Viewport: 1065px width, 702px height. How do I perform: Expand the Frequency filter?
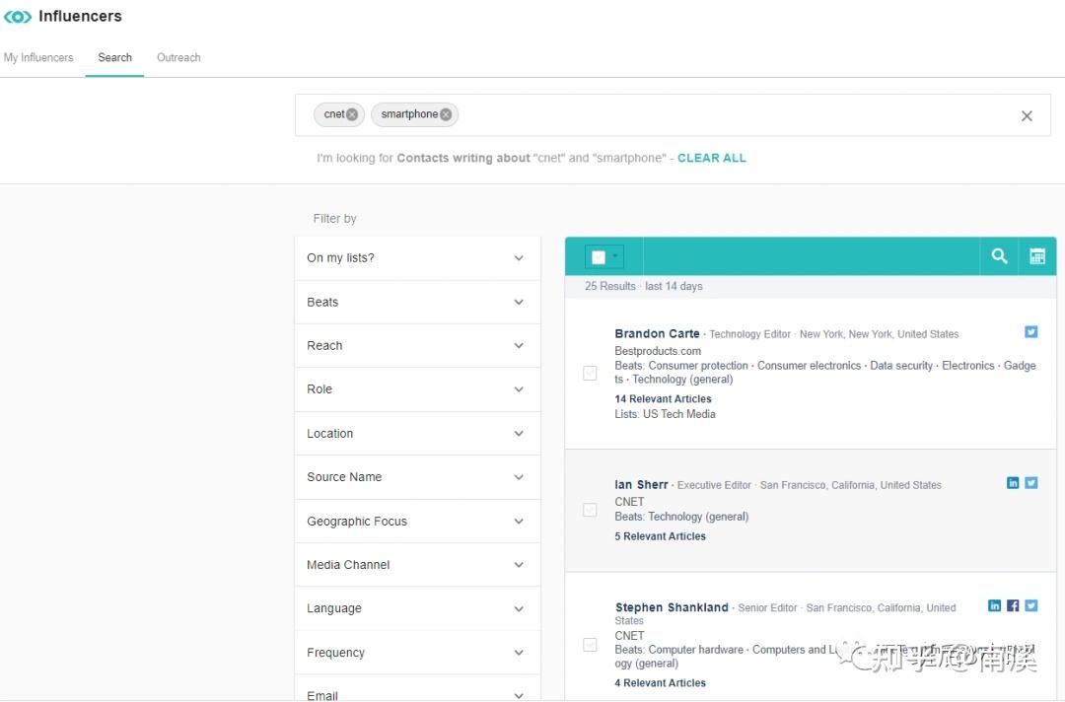pyautogui.click(x=417, y=653)
